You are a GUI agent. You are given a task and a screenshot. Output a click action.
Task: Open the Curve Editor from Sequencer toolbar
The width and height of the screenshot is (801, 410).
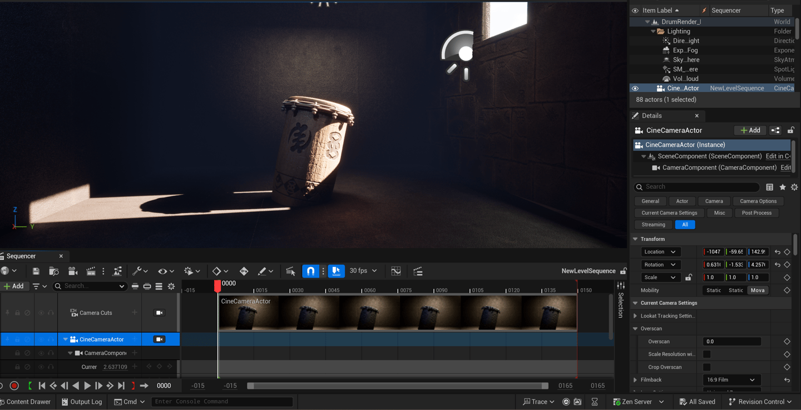395,271
